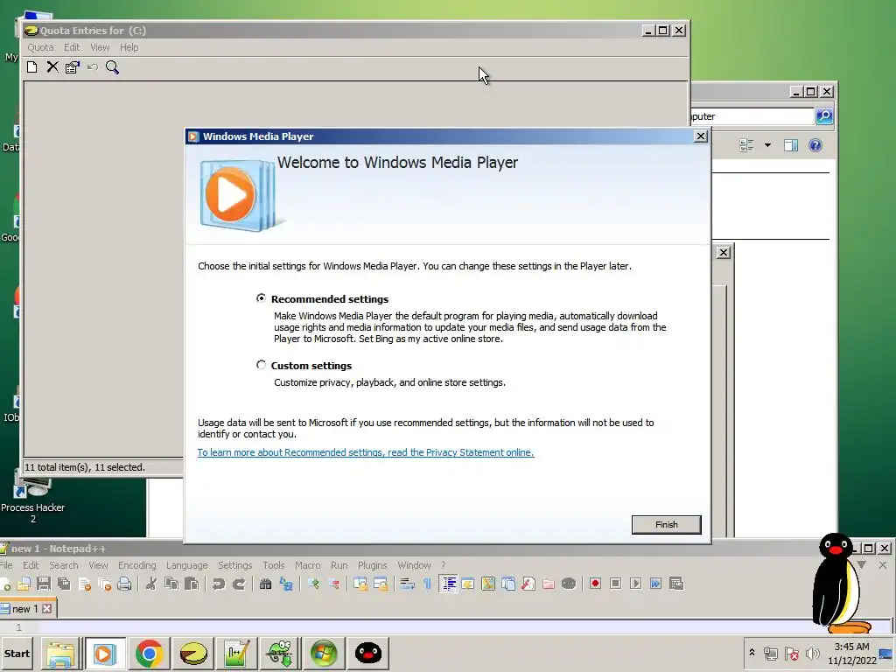Open Settings menu in Notepad++
The height and width of the screenshot is (672, 896).
[x=234, y=565]
